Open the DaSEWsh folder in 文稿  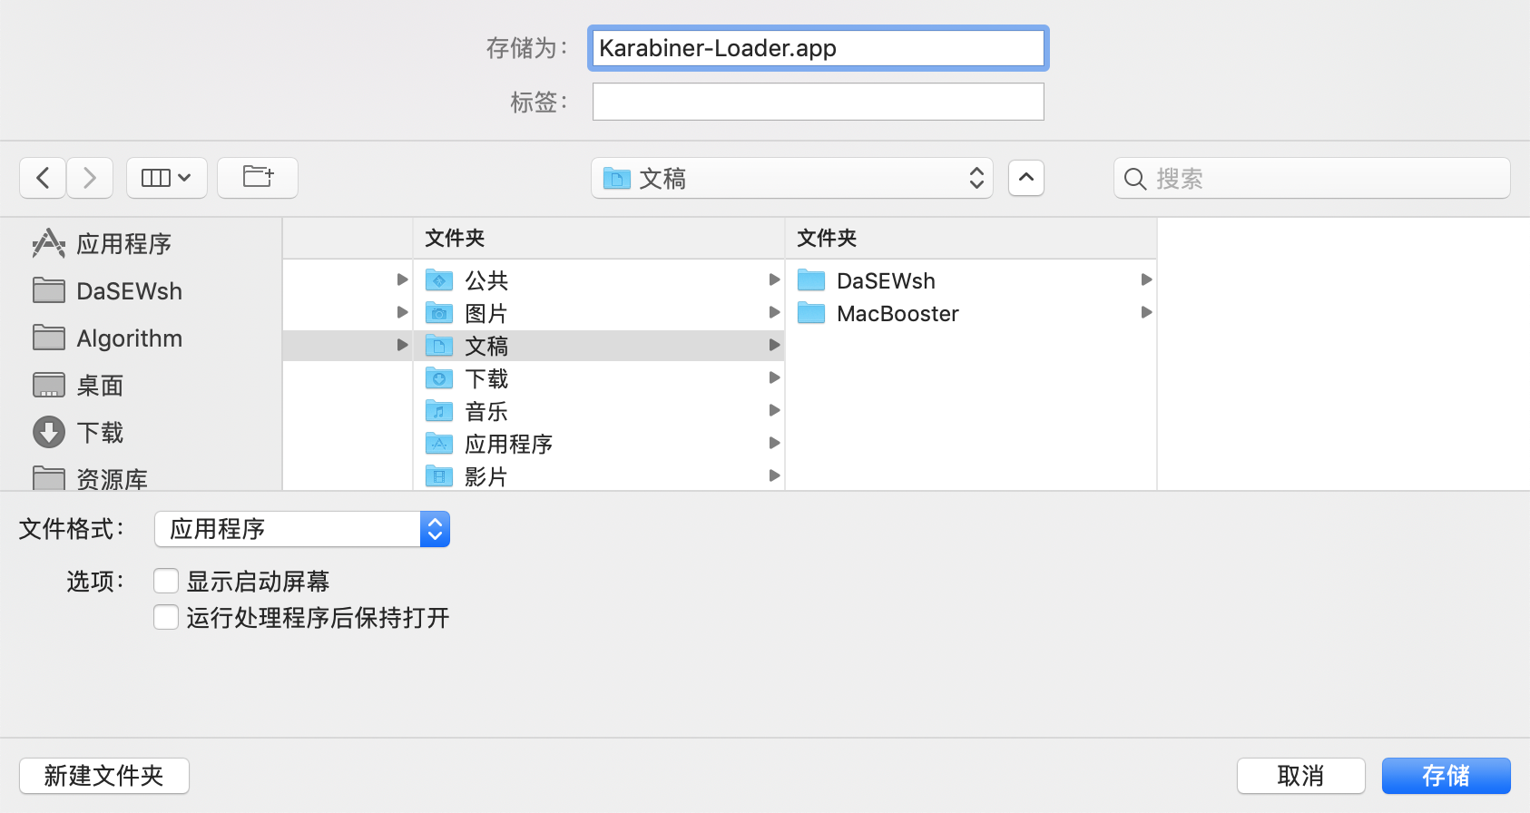pos(971,280)
